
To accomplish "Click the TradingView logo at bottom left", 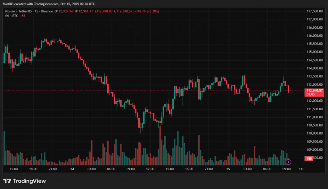I will pos(25,181).
